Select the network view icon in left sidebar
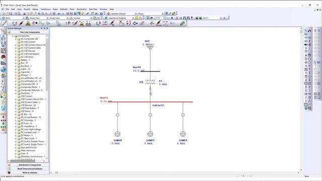The width and height of the screenshot is (322, 181). click(x=4, y=38)
